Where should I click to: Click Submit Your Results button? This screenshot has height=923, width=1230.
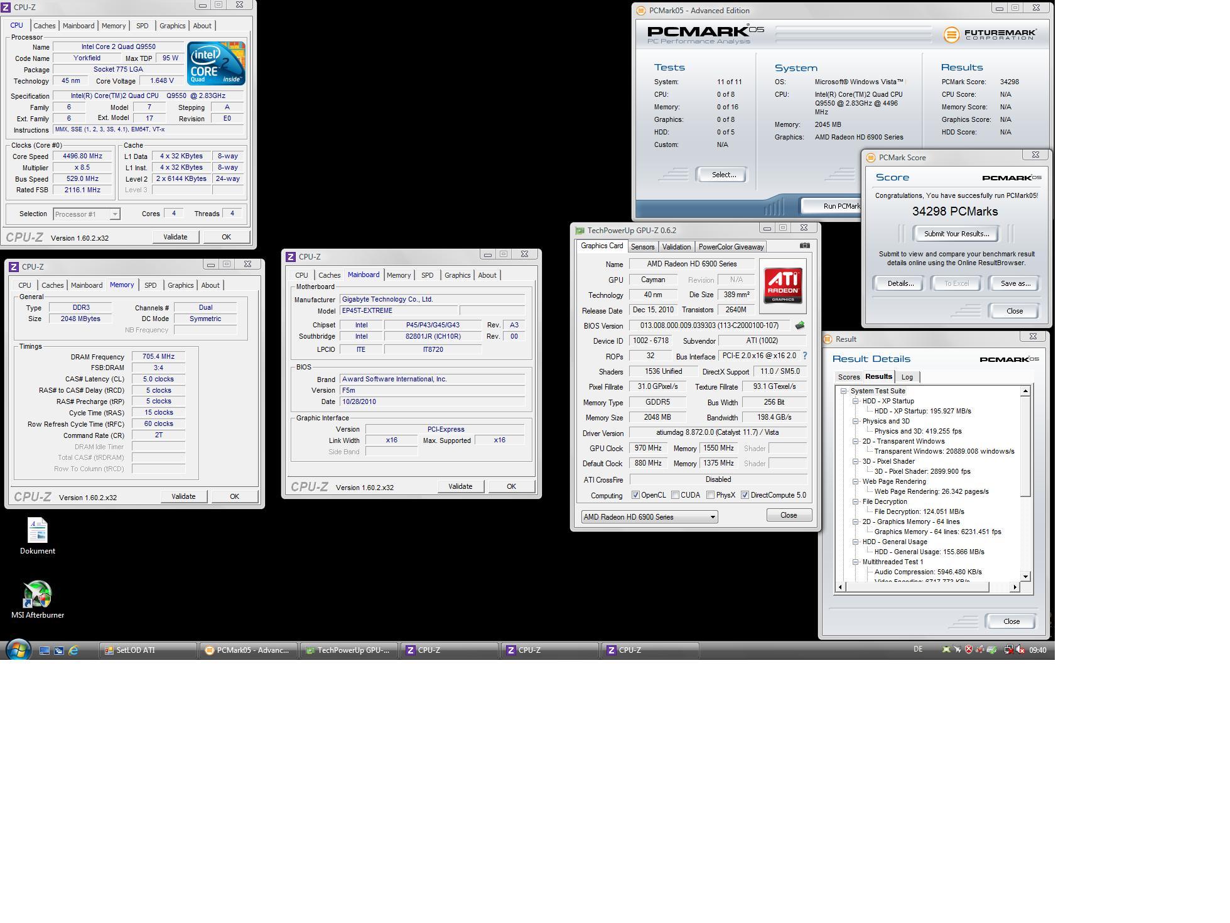click(x=956, y=234)
